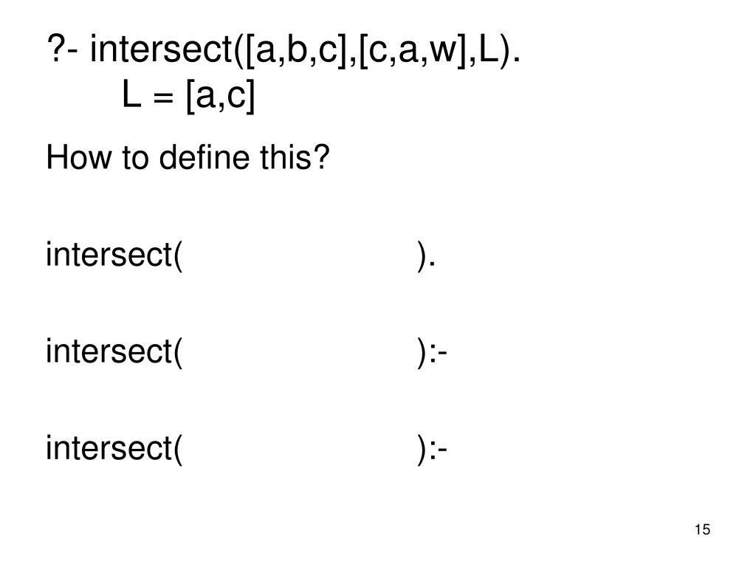This screenshot has height=567, width=756.
Task: Click the third "intersect(" clause head
Action: click(x=114, y=449)
